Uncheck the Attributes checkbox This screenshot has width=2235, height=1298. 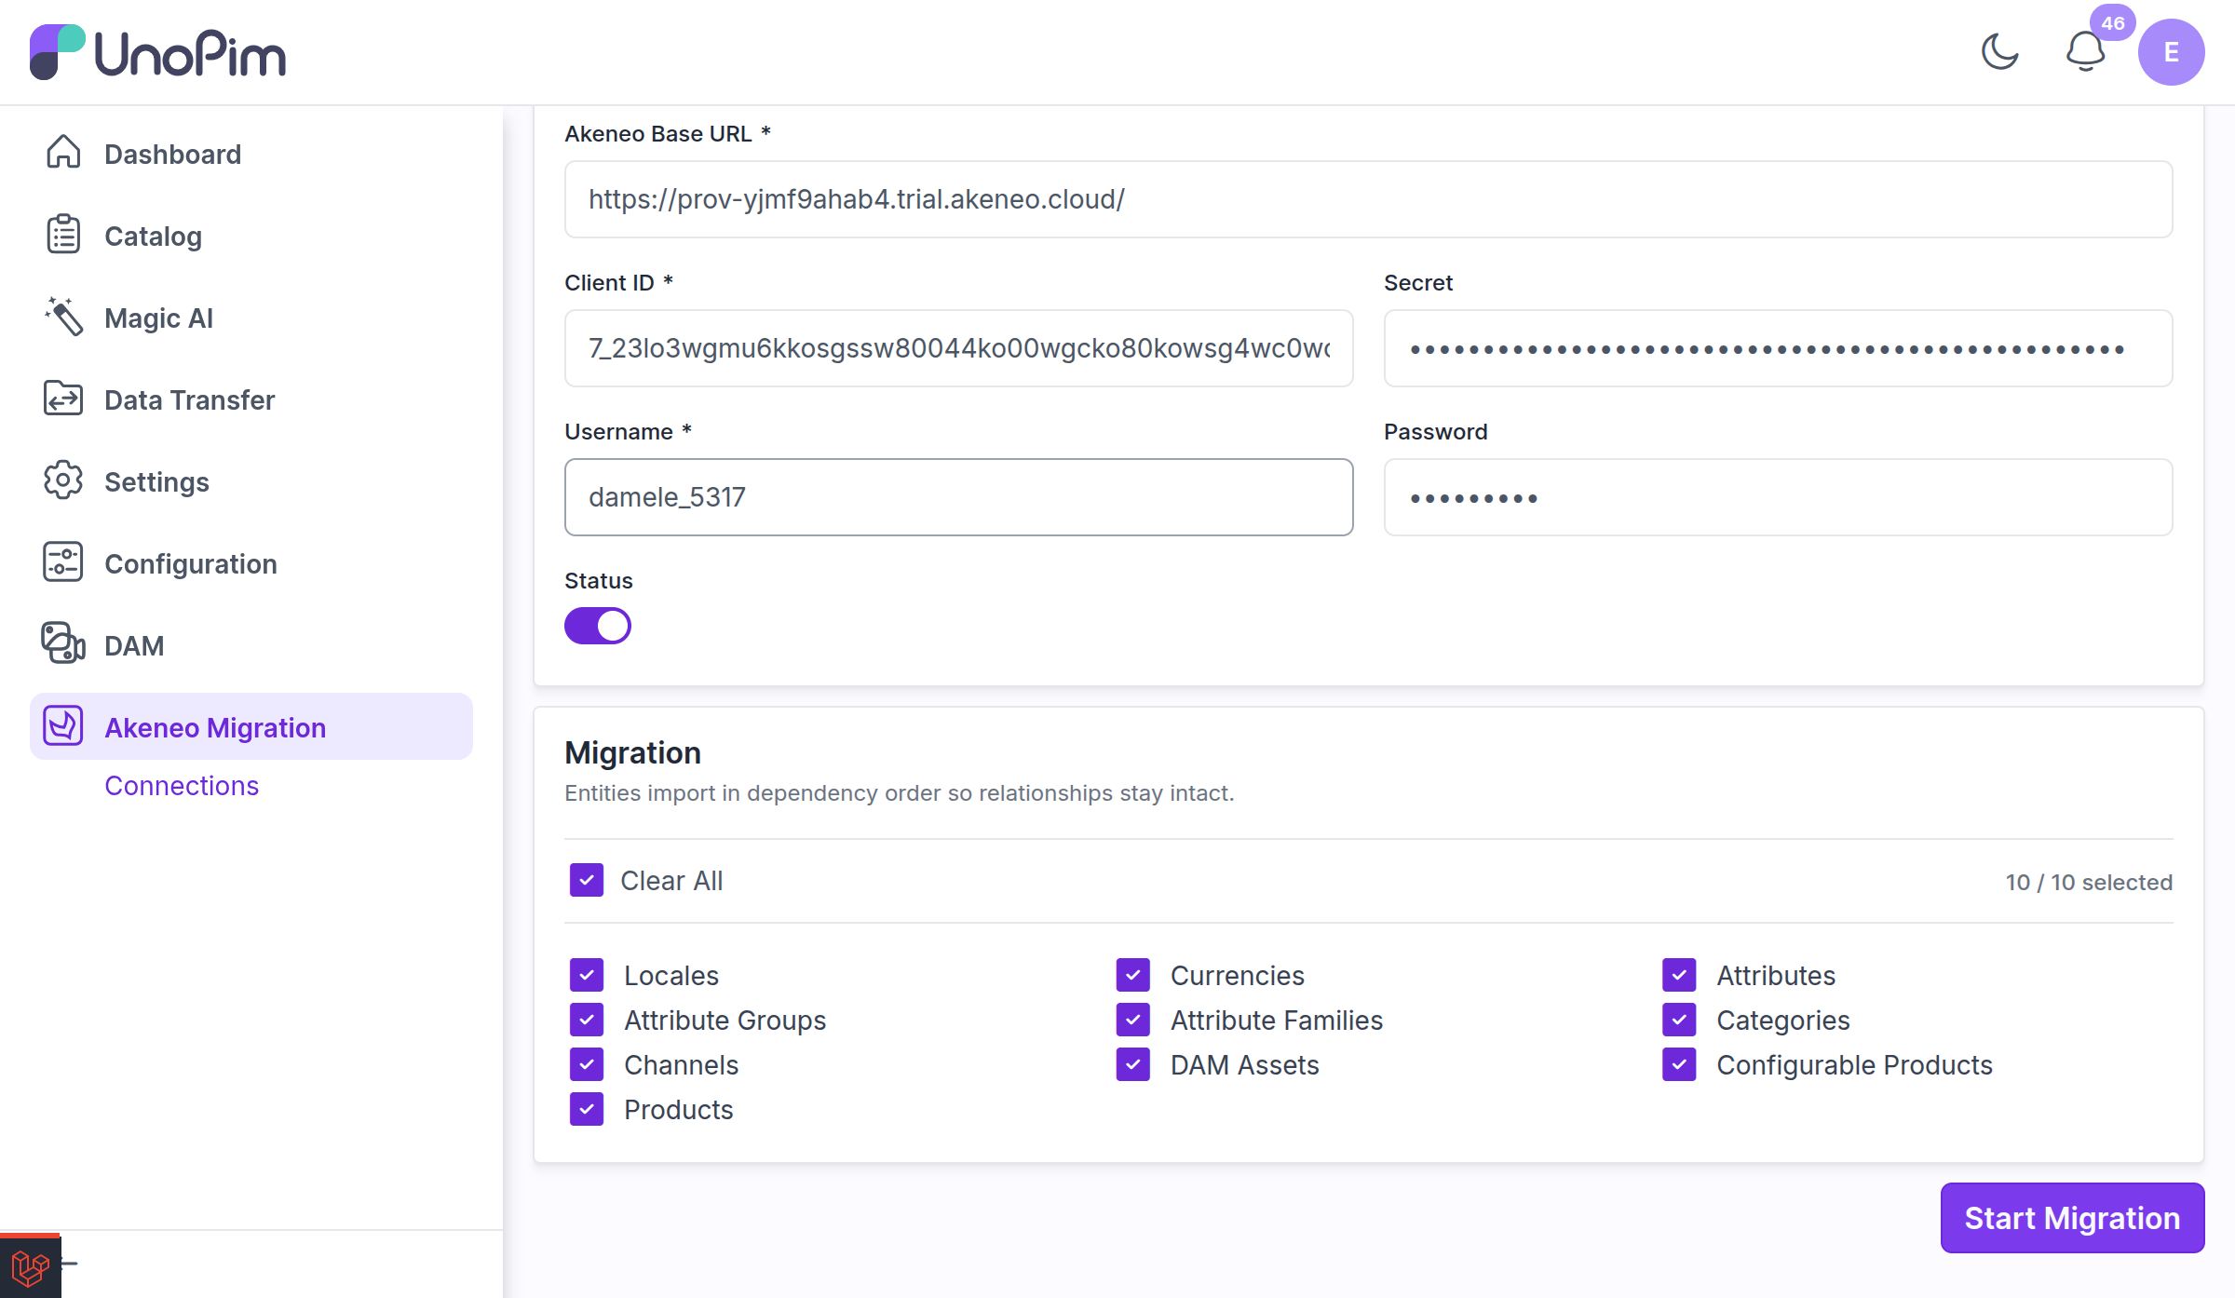[x=1679, y=975]
